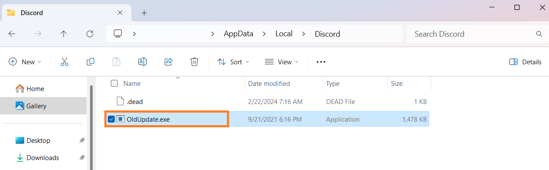Go up one folder level
Screen dimensions: 549x170
[x=64, y=34]
